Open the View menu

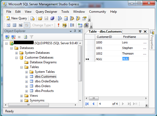click(x=28, y=12)
